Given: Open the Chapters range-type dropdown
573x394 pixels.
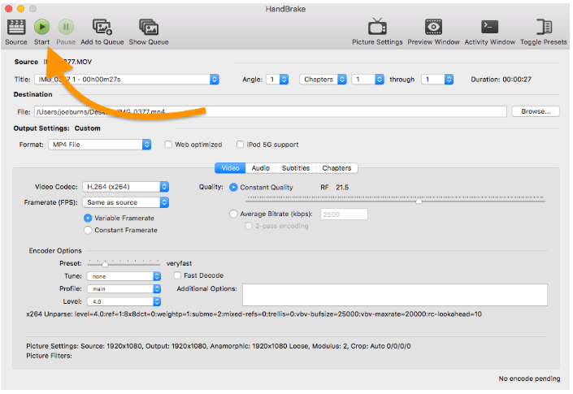Looking at the screenshot, I should [323, 80].
